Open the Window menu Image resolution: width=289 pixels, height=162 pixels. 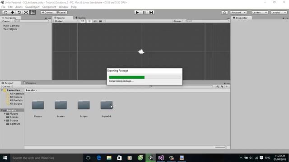[x=63, y=7]
